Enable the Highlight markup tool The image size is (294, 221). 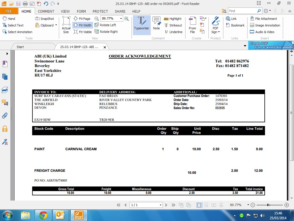coord(173,19)
